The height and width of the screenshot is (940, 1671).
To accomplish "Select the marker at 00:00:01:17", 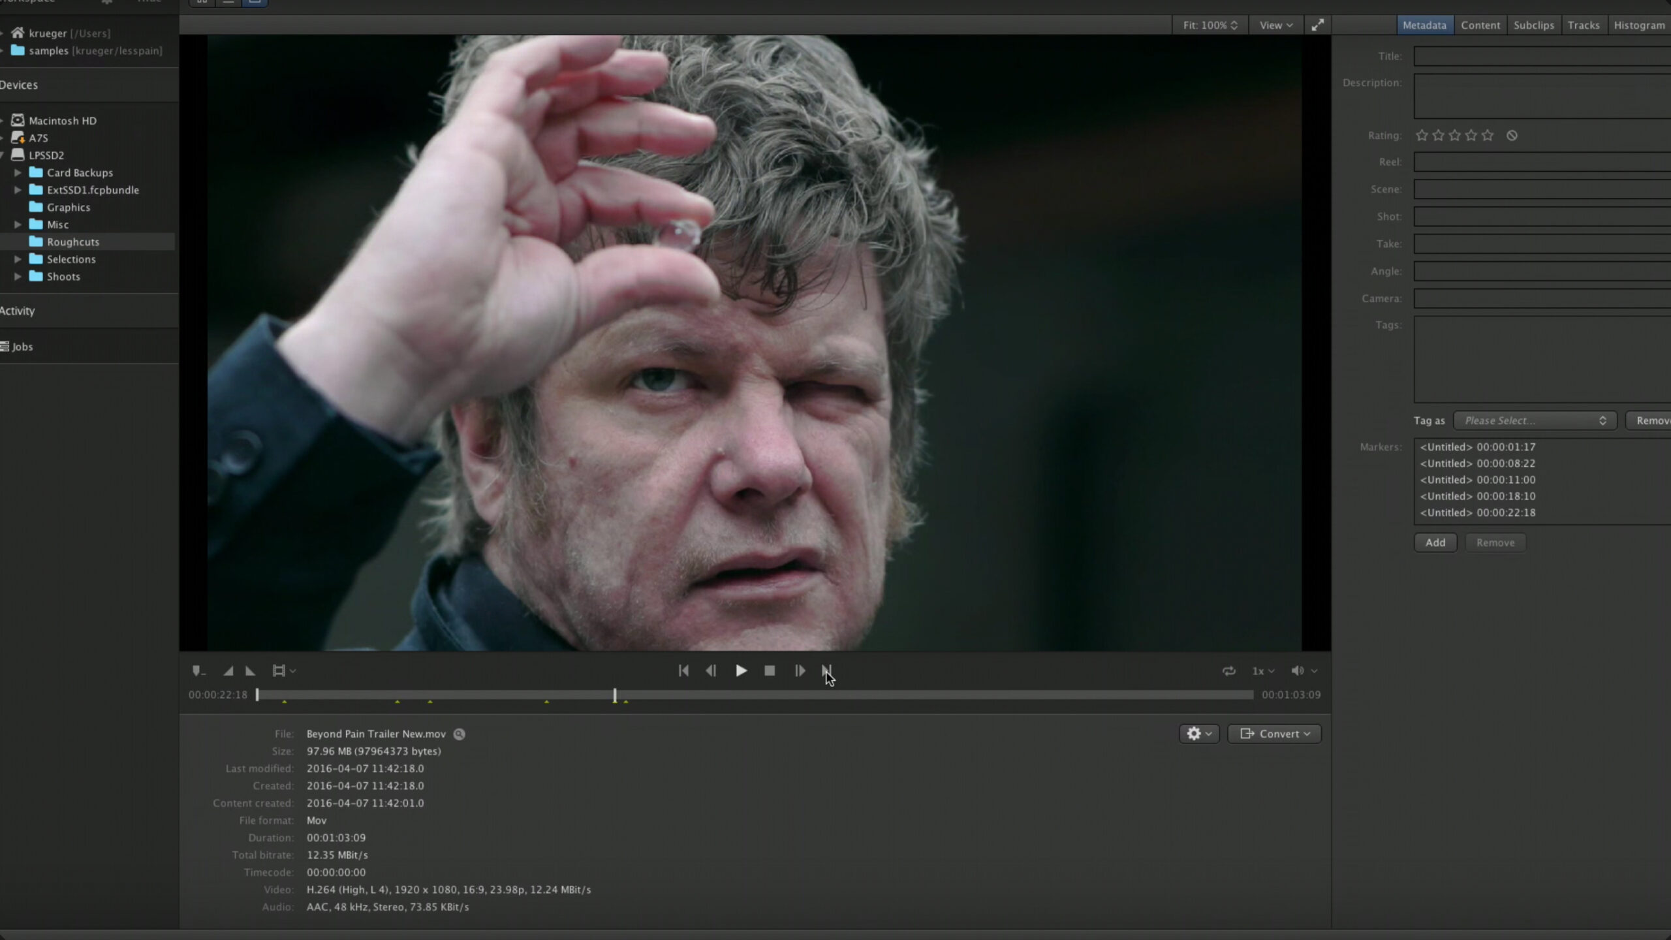I will pos(1478,446).
